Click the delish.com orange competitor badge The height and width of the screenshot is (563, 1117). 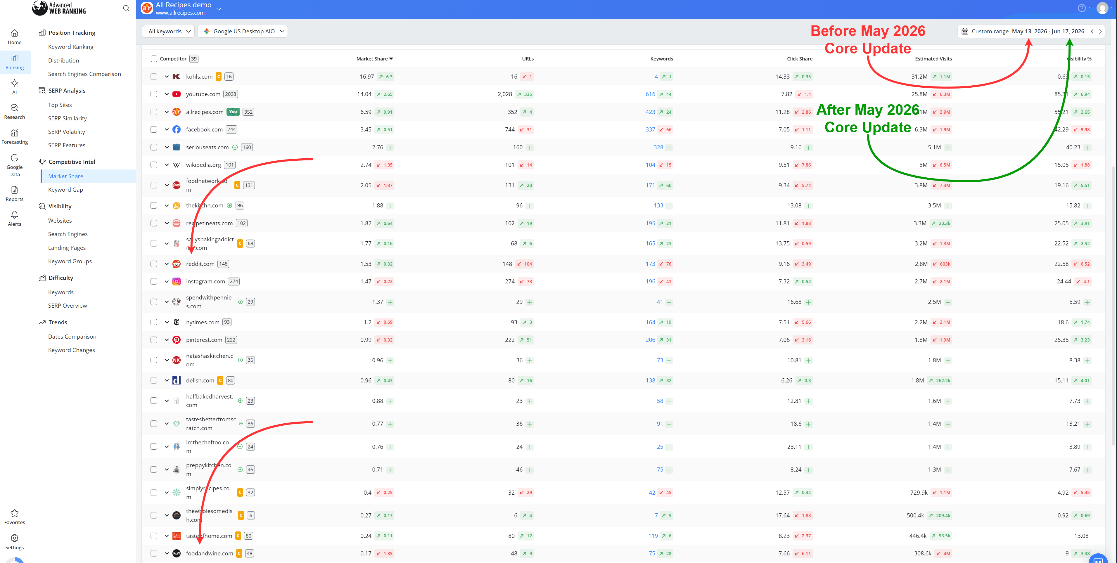(220, 380)
